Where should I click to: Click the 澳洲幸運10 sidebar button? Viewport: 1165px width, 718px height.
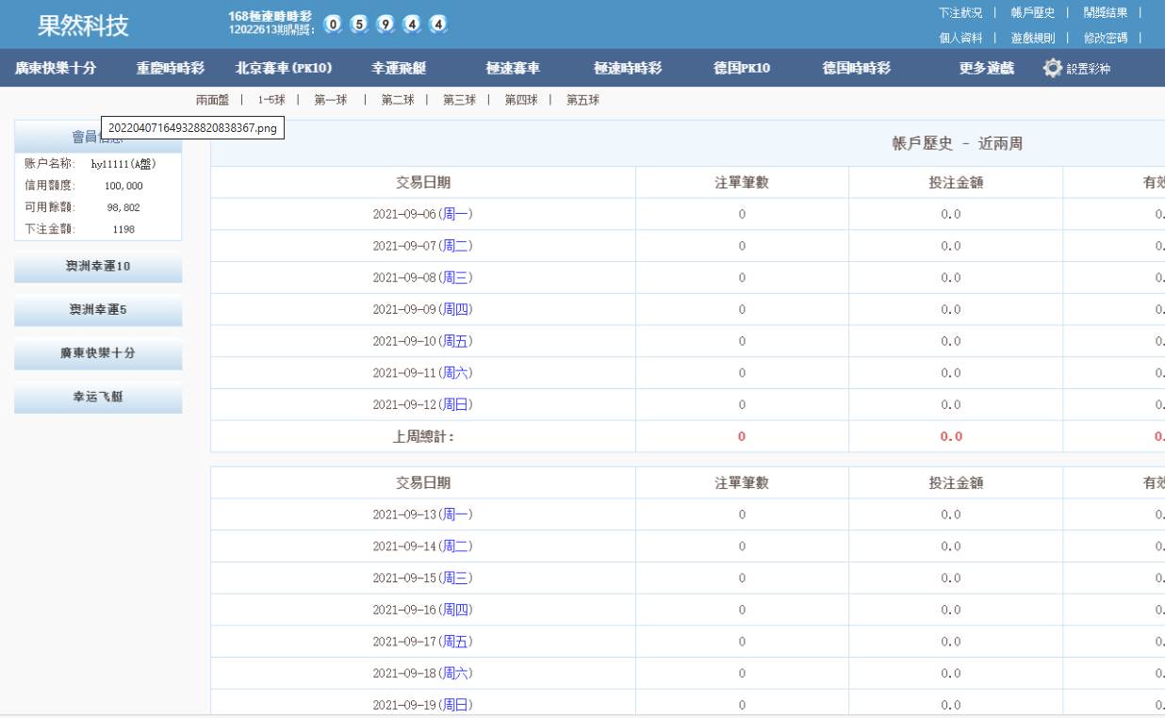pyautogui.click(x=98, y=267)
